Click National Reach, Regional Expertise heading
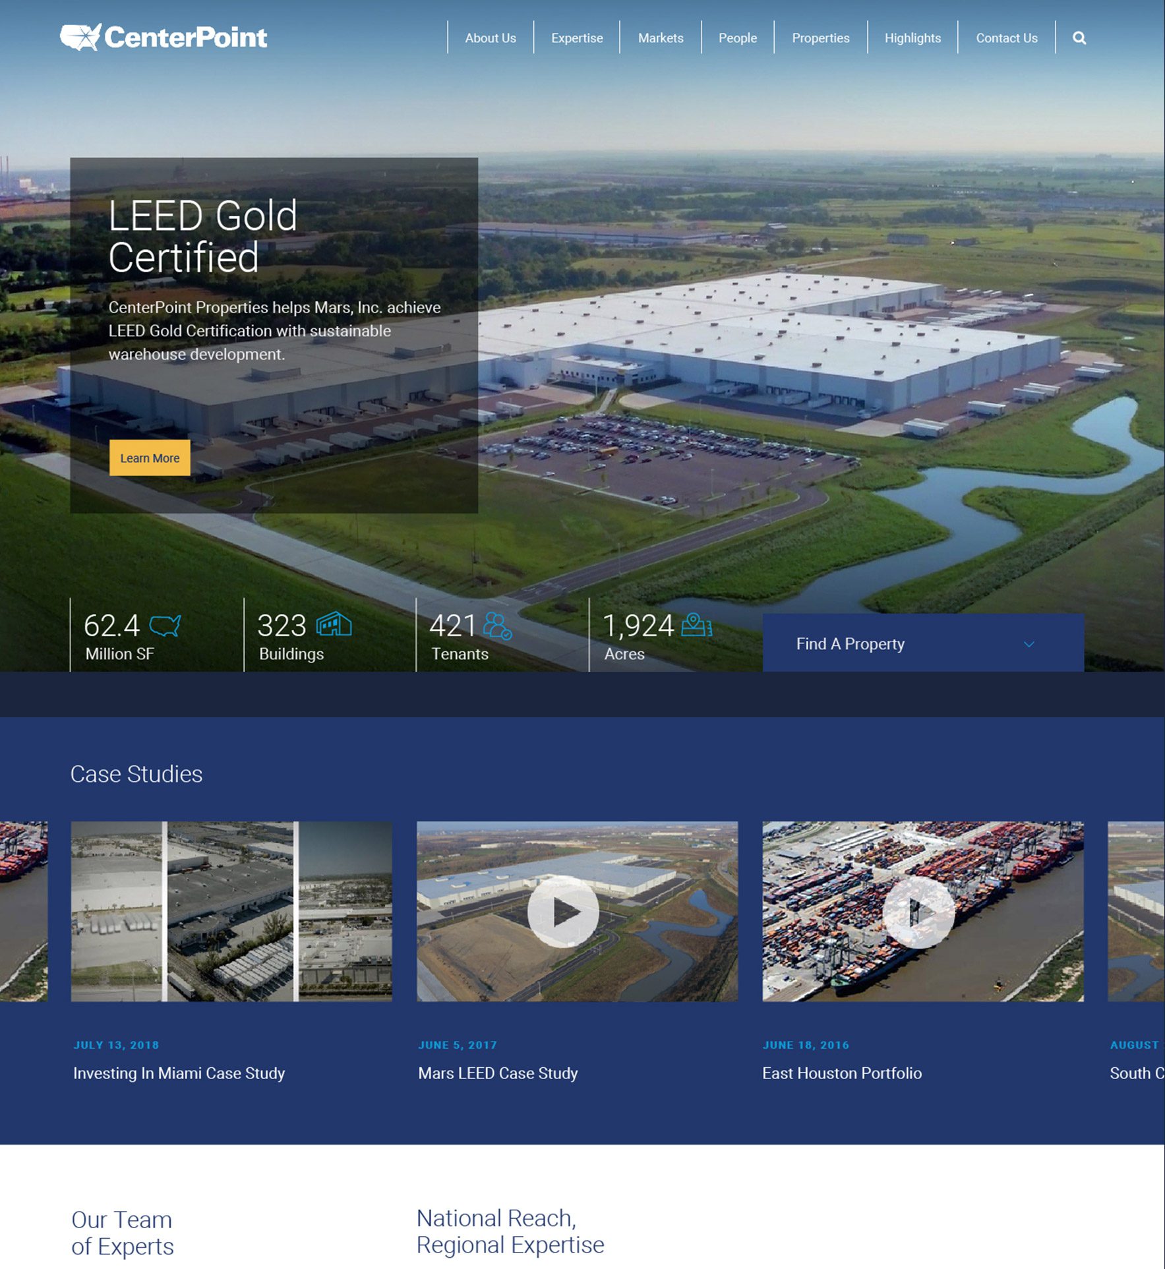This screenshot has height=1269, width=1165. (510, 1231)
